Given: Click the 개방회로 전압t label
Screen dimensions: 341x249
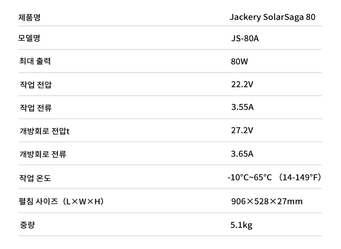Looking at the screenshot, I should coord(44,131).
